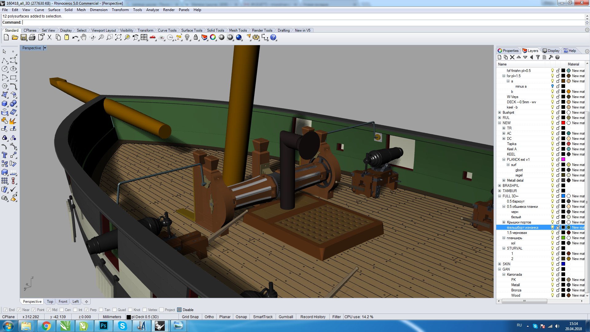Toggle visibility bulb of Bushprit layer
590x332 pixels.
553,113
